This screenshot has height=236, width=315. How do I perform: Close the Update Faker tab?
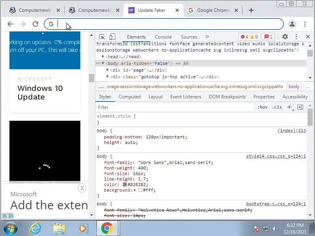pos(177,10)
